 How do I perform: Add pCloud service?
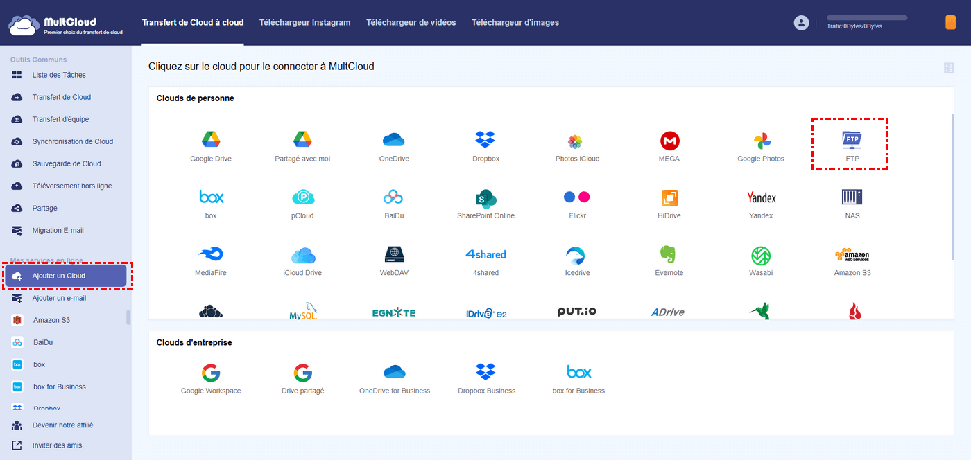[302, 204]
